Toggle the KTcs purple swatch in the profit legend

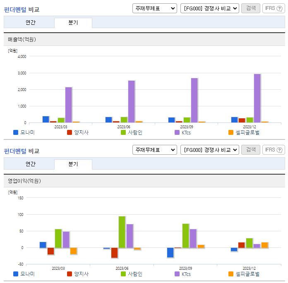[x=177, y=274]
